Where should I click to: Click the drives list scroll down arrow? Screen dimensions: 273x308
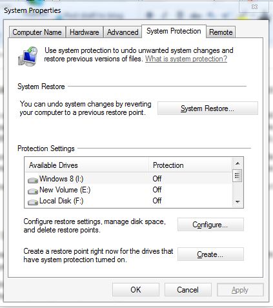pos(238,202)
